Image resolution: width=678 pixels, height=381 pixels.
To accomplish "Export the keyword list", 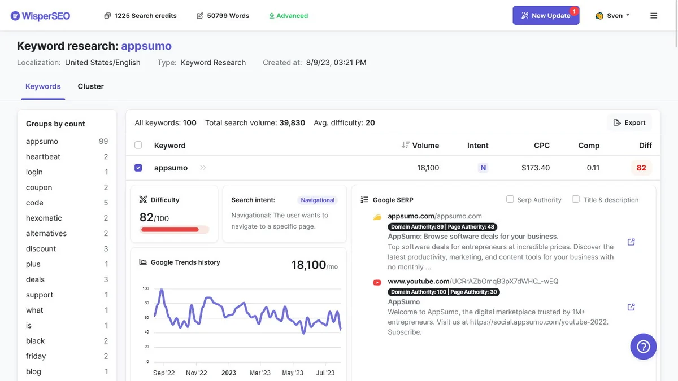I will 629,122.
